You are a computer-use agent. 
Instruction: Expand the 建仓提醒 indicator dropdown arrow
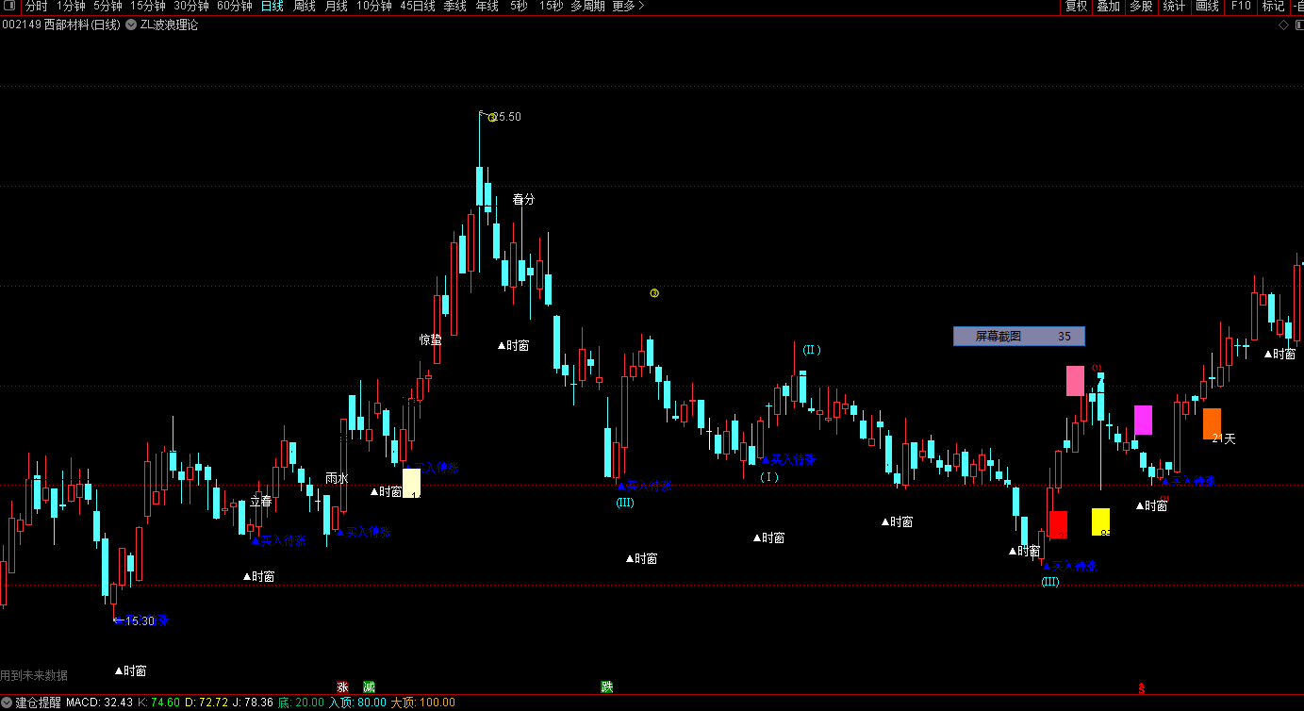(x=7, y=703)
